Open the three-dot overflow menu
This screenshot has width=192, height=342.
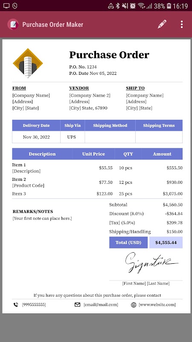click(182, 24)
